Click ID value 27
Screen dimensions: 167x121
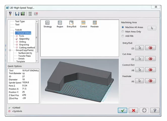click(x=23, y=76)
